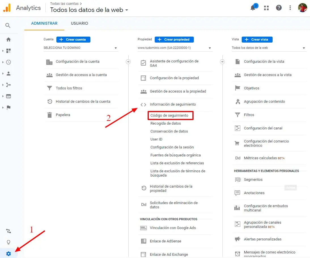Select Fuentes de búsqueda orgánica

point(175,155)
